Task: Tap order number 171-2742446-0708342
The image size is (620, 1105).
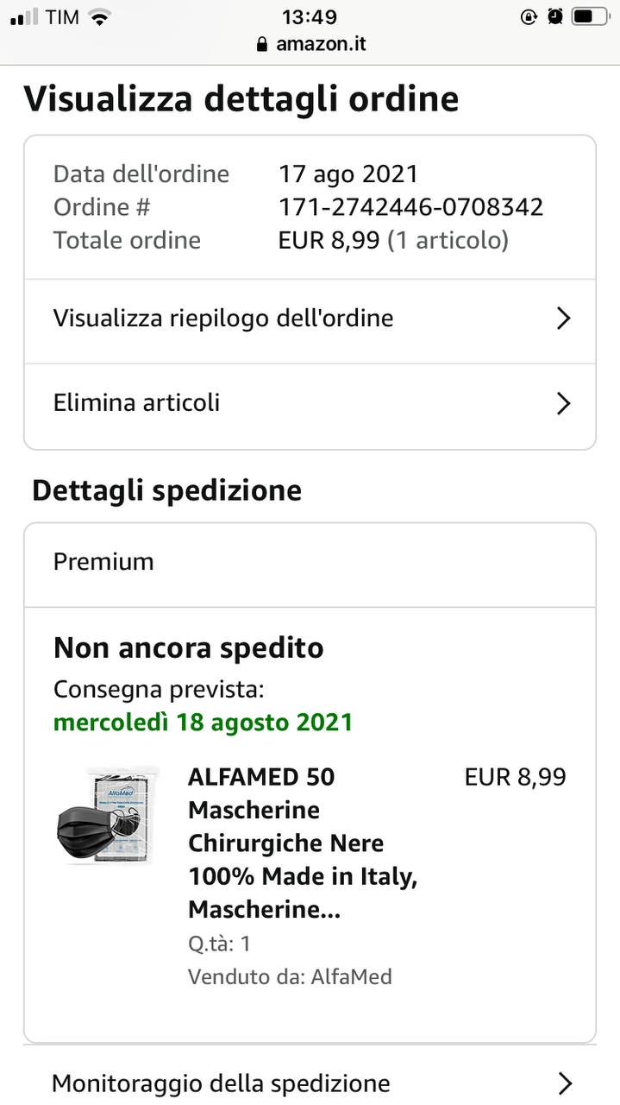Action: point(410,207)
